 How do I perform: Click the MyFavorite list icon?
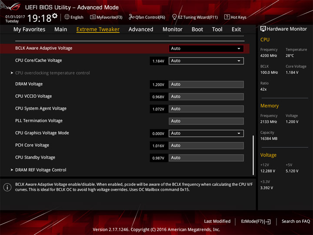[x=93, y=17]
